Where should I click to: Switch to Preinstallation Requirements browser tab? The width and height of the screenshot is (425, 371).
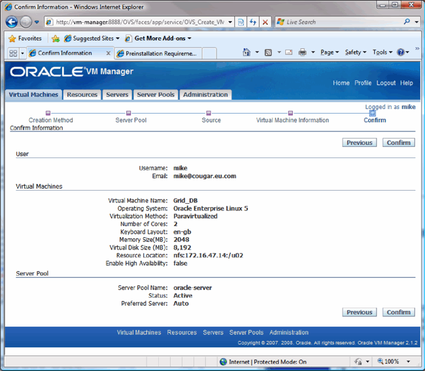click(158, 54)
